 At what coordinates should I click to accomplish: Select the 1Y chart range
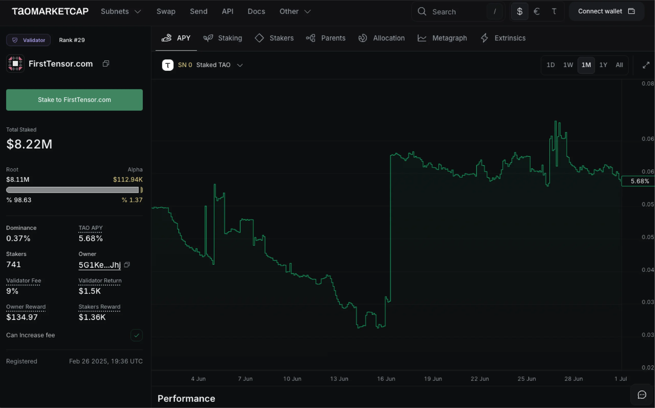pos(603,65)
